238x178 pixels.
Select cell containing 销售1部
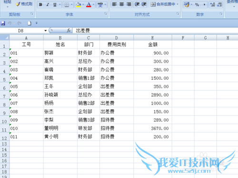pos(89,78)
